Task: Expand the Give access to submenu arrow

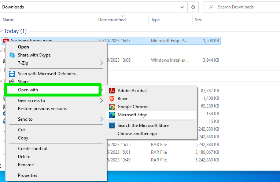Action: 102,101
